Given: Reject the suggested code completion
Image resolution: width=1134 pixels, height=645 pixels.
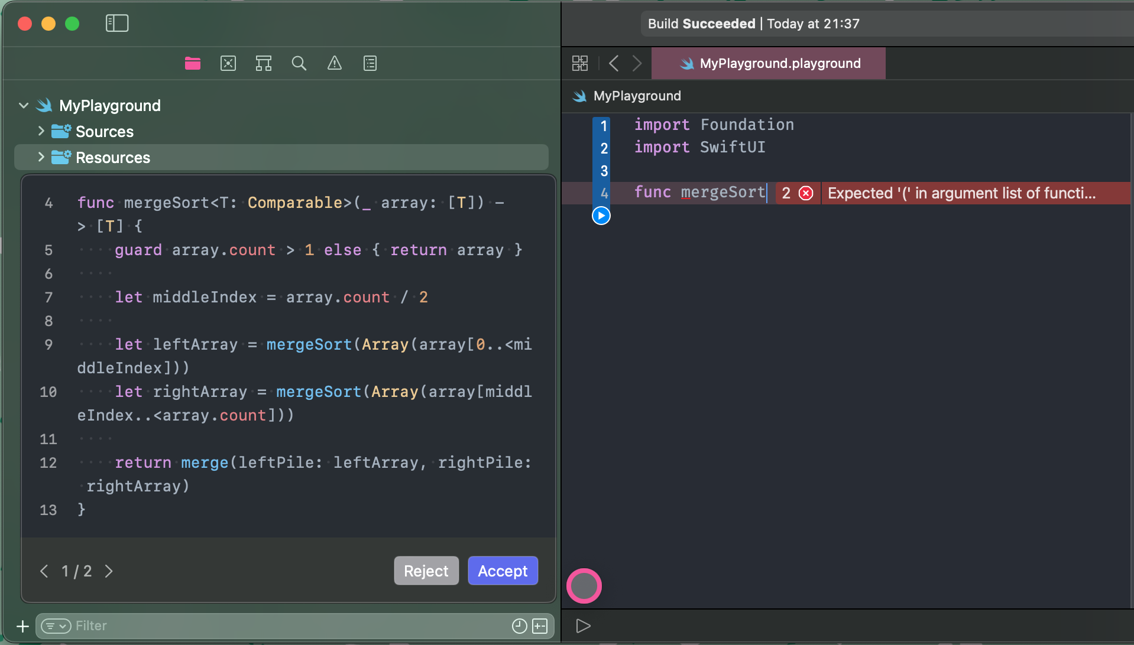Looking at the screenshot, I should tap(426, 571).
